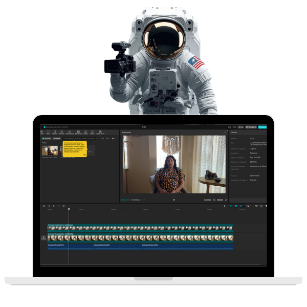Image resolution: width=307 pixels, height=307 pixels.
Task: Select the first media clip thumbnail
Action: point(50,150)
